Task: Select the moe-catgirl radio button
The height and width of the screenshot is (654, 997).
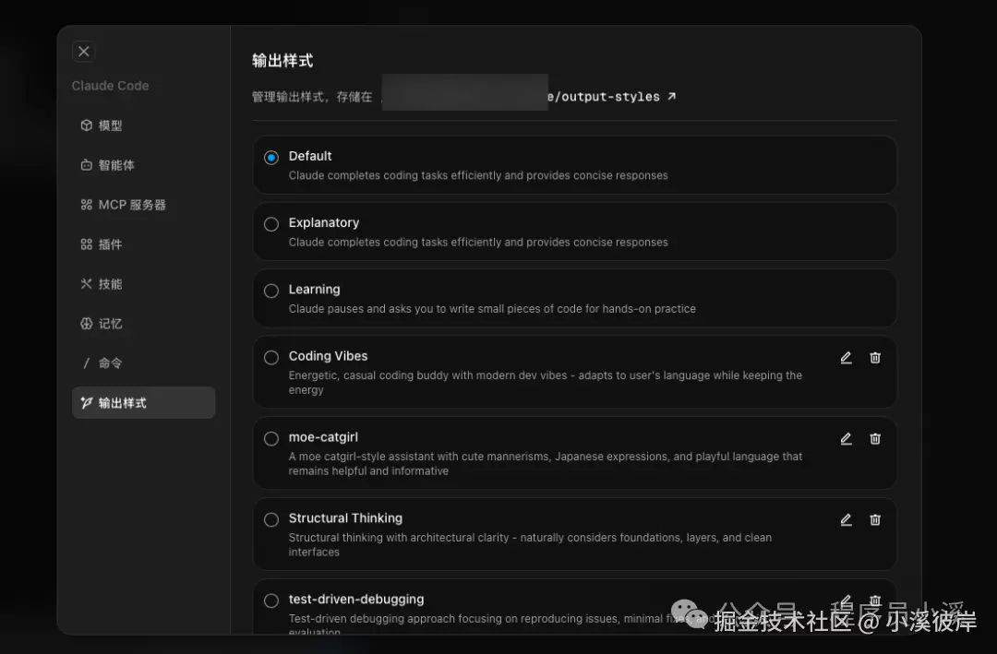Action: pos(271,438)
